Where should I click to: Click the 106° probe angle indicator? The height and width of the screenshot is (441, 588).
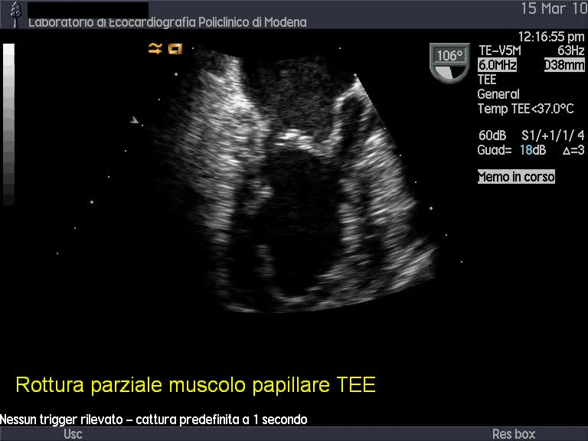(449, 63)
